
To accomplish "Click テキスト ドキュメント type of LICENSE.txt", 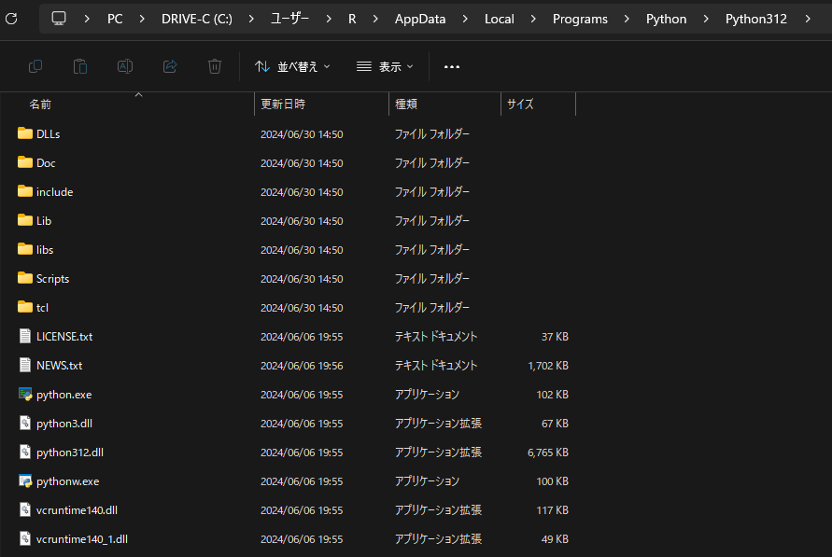I will pyautogui.click(x=436, y=337).
